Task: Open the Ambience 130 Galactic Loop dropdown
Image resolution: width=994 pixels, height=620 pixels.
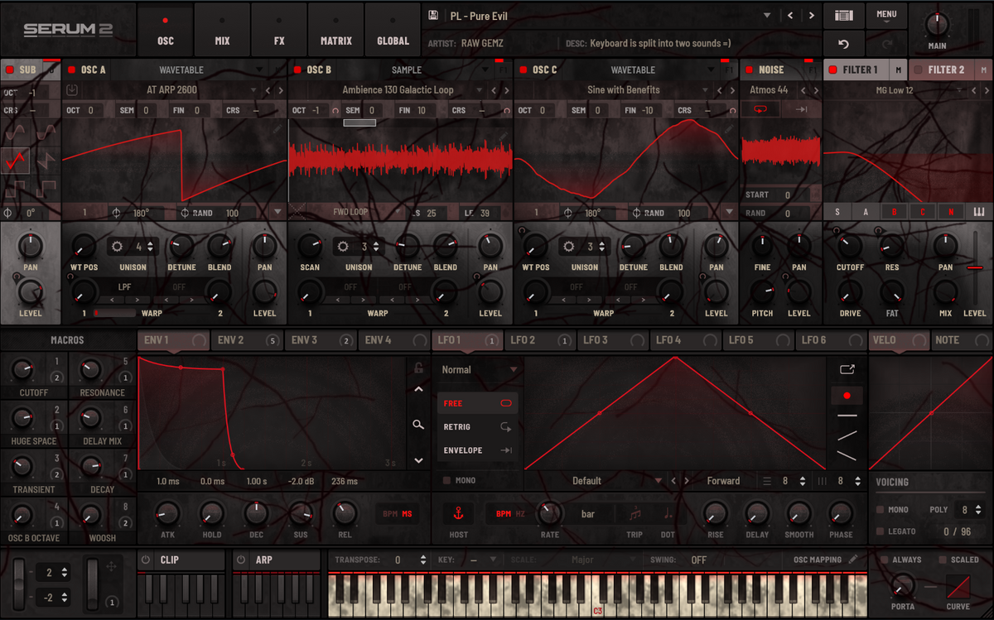Action: [x=480, y=90]
